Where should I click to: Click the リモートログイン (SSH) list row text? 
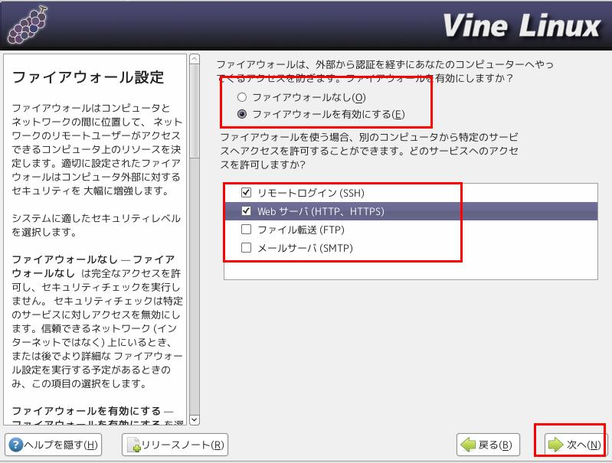click(x=311, y=193)
